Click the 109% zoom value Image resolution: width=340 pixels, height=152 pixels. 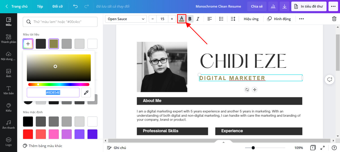click(x=299, y=148)
